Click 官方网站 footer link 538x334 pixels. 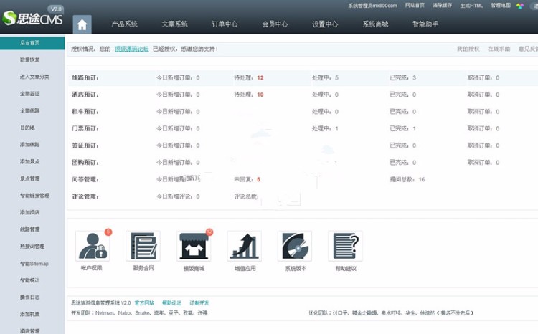144,302
